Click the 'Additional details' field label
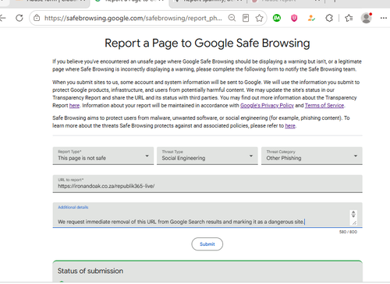Screen dimensions: 390x284 coord(73,207)
